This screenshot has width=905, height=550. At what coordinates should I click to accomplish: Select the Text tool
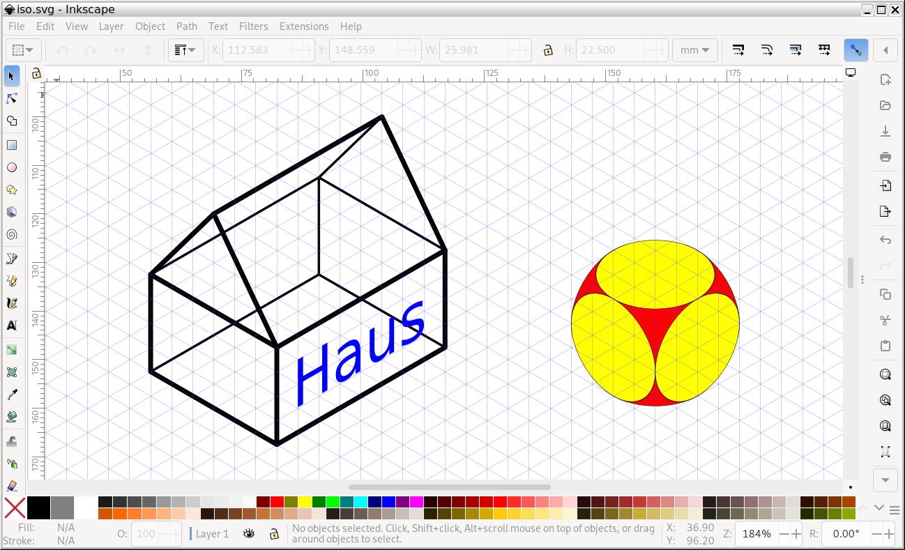point(11,326)
